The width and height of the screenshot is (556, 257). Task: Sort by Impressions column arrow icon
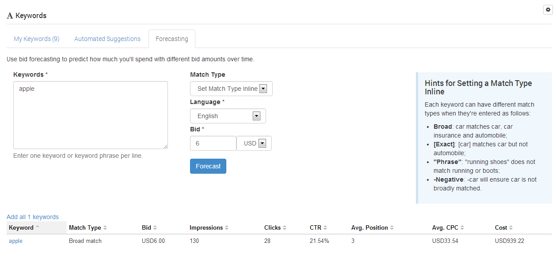[227, 228]
